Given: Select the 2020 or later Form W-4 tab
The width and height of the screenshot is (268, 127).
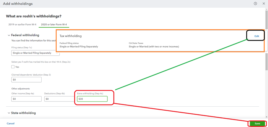Looking at the screenshot, I should tap(54, 25).
